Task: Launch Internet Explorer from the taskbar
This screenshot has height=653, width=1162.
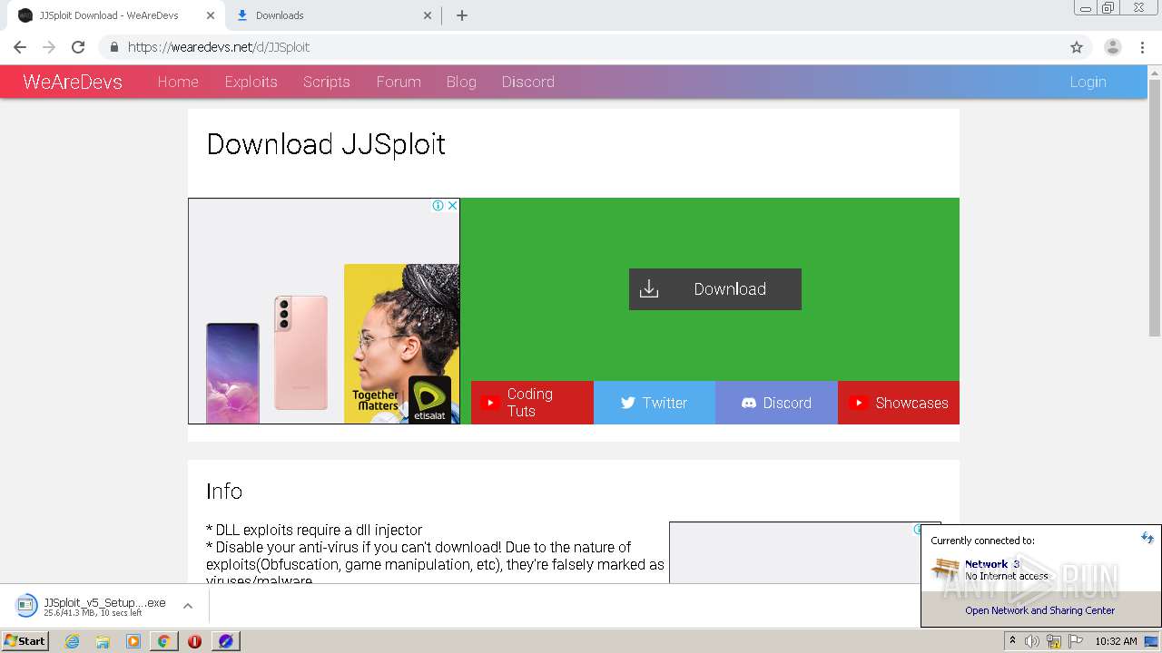Action: coord(72,641)
